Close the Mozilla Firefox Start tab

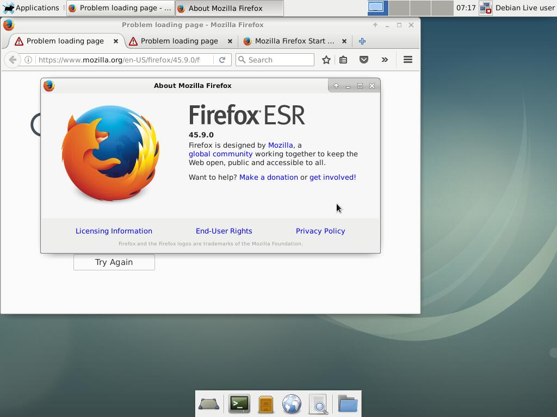pyautogui.click(x=344, y=41)
